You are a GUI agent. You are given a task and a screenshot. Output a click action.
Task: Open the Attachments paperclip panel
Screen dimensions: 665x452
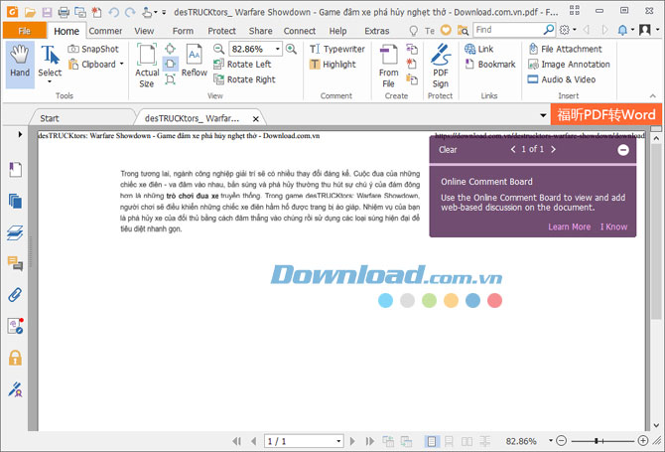pyautogui.click(x=15, y=295)
